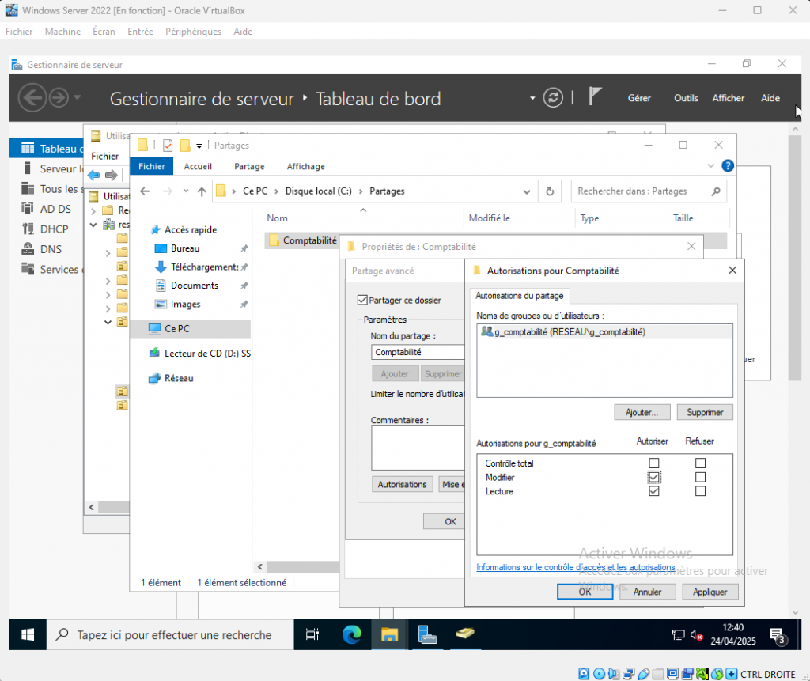The width and height of the screenshot is (810, 681).
Task: Uncheck Lecture Autoriser checkbox
Action: [653, 491]
